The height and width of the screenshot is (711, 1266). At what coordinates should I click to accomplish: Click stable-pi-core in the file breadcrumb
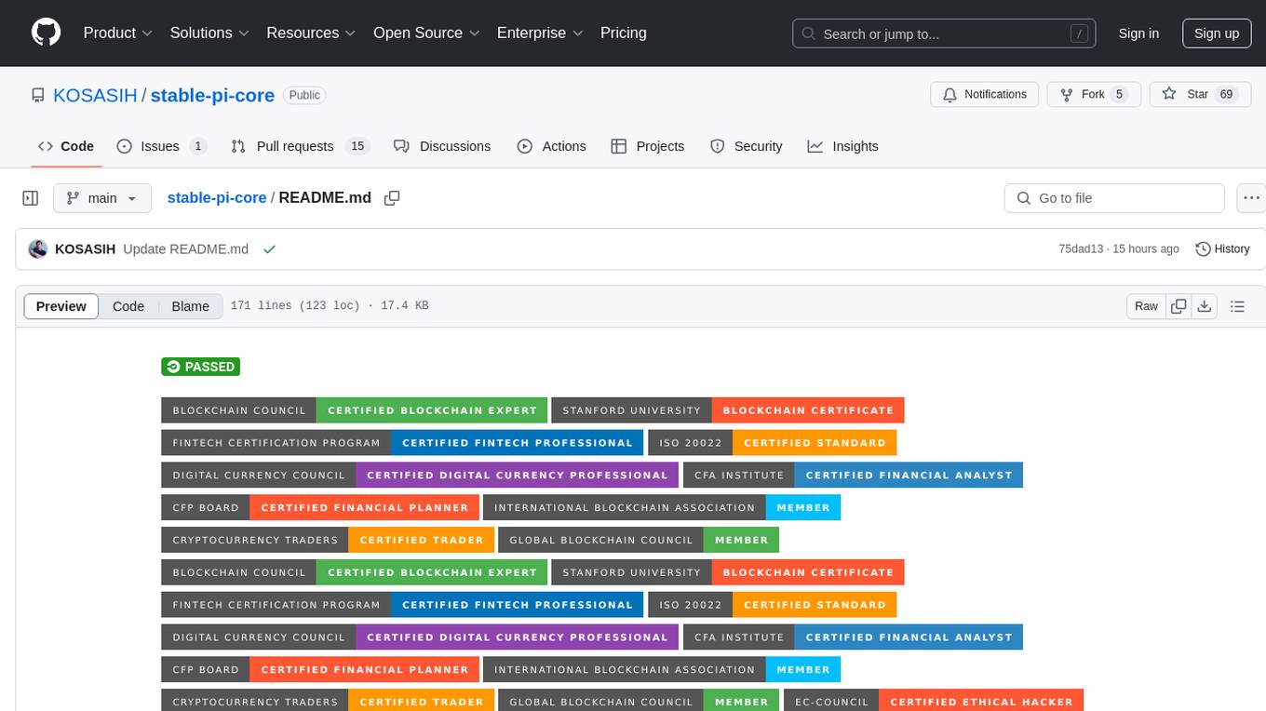coord(217,197)
